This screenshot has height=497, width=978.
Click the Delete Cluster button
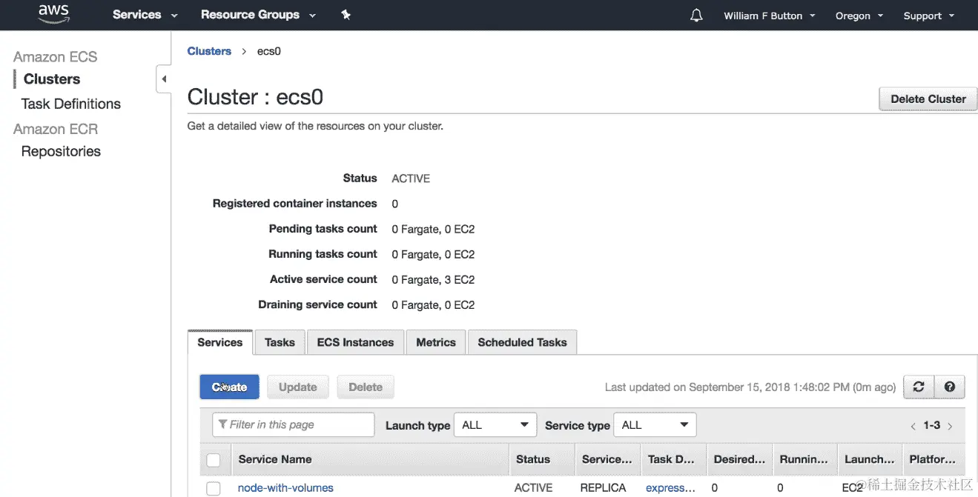928,99
